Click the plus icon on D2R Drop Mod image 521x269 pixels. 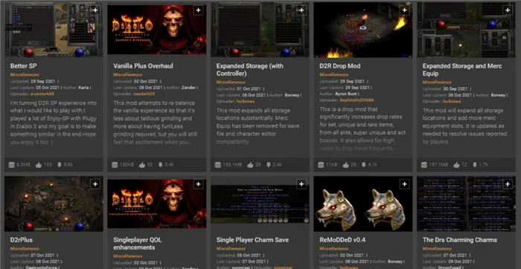[404, 10]
